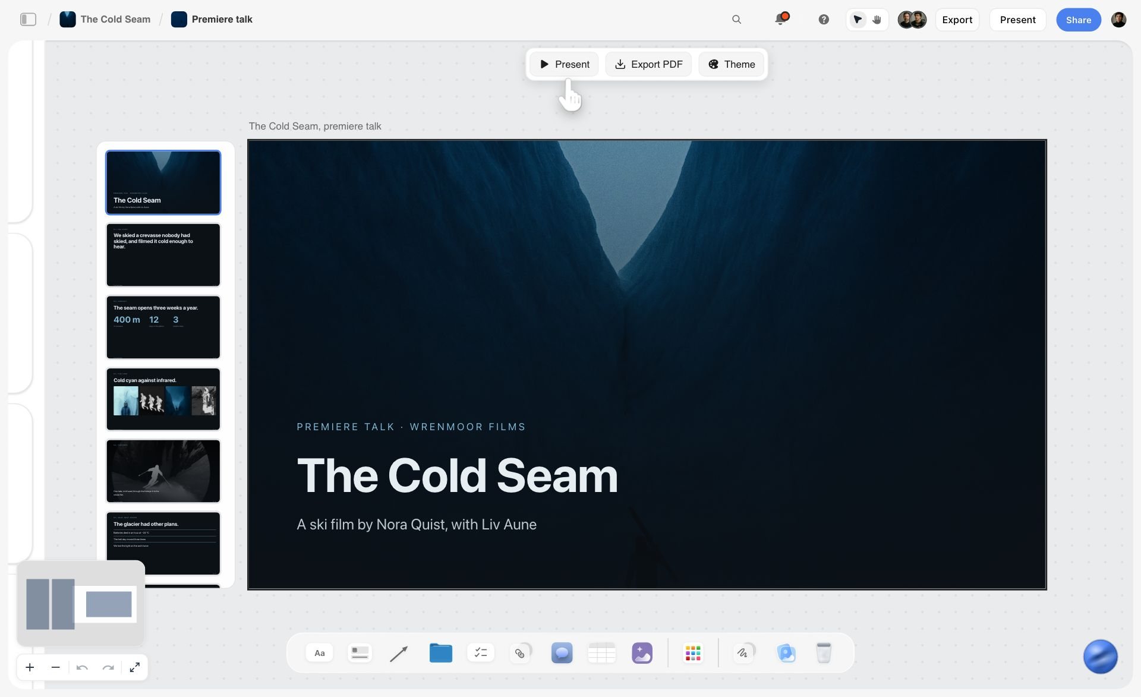The height and width of the screenshot is (697, 1141).
Task: Select the skier photo slide thumbnail
Action: point(163,471)
